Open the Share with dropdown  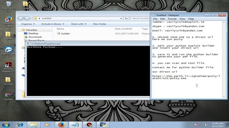tap(79, 24)
